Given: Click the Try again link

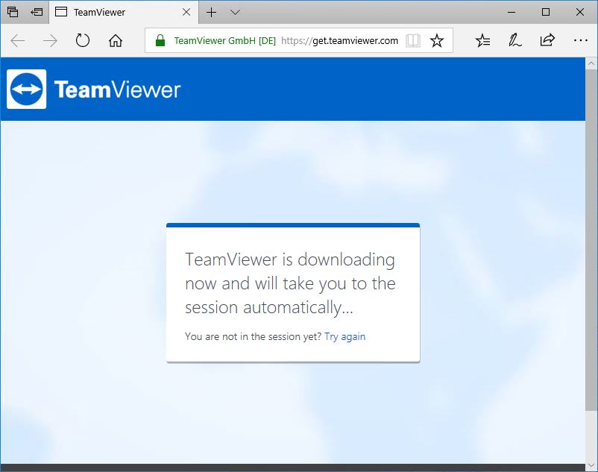Looking at the screenshot, I should tap(345, 336).
